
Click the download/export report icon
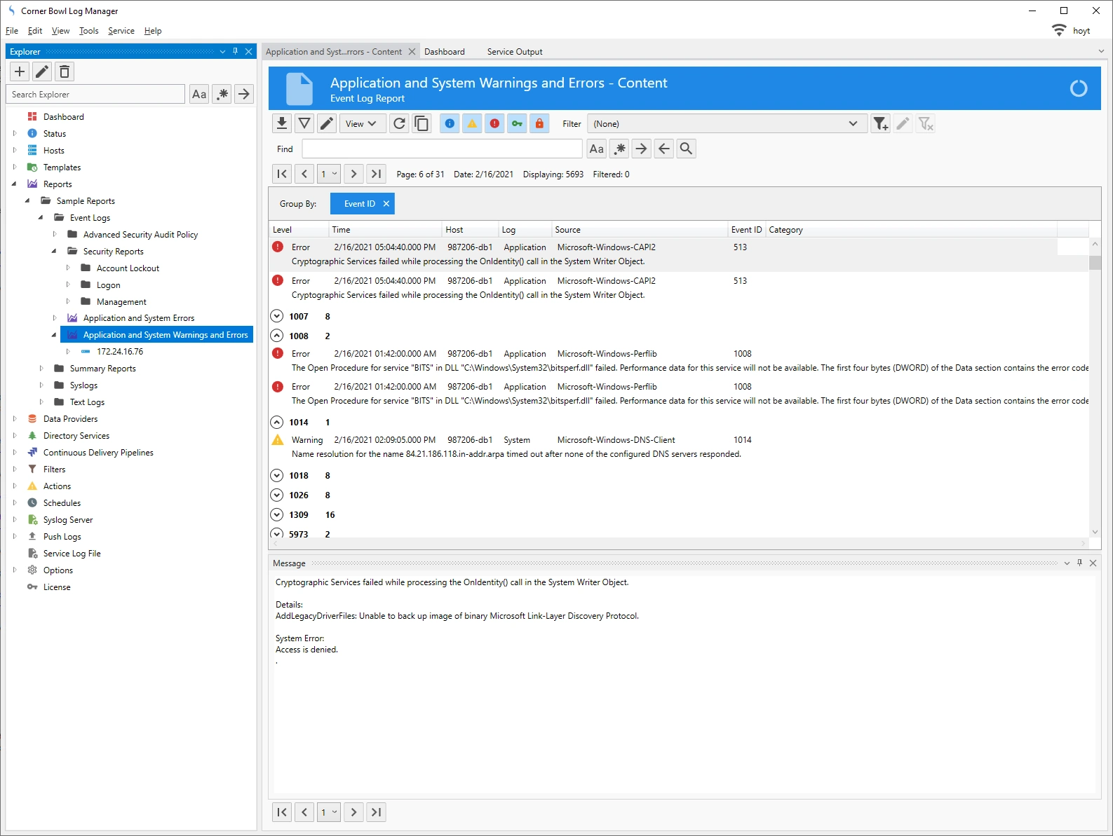pyautogui.click(x=282, y=124)
